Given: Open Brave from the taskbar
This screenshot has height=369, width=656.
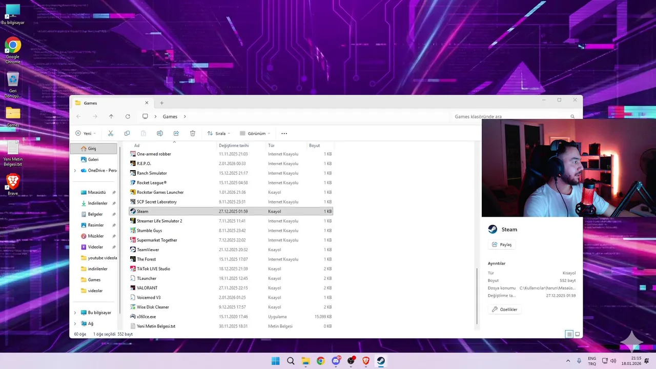Looking at the screenshot, I should pyautogui.click(x=366, y=361).
